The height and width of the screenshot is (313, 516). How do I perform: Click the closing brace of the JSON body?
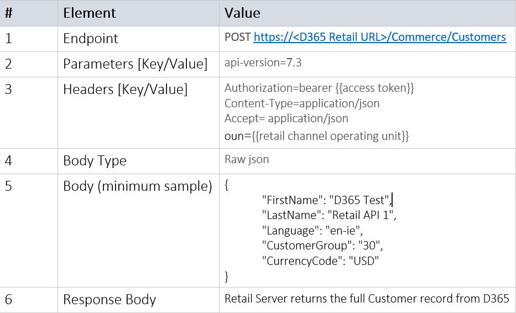click(x=226, y=276)
